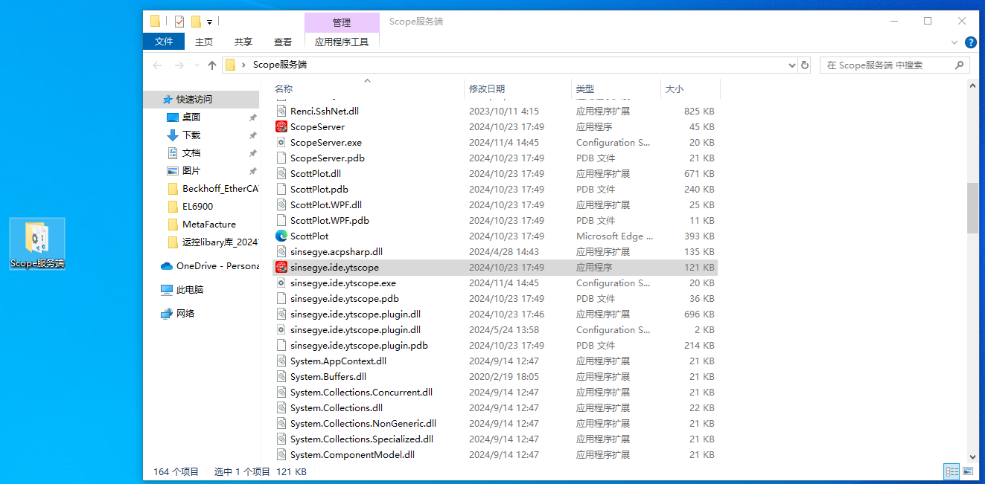
Task: Click the Quick Access star icon
Action: (x=167, y=99)
